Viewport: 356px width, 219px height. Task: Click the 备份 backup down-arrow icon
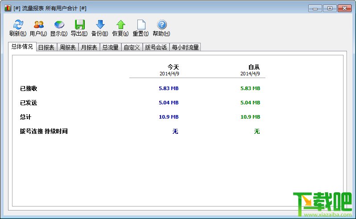[x=100, y=25]
